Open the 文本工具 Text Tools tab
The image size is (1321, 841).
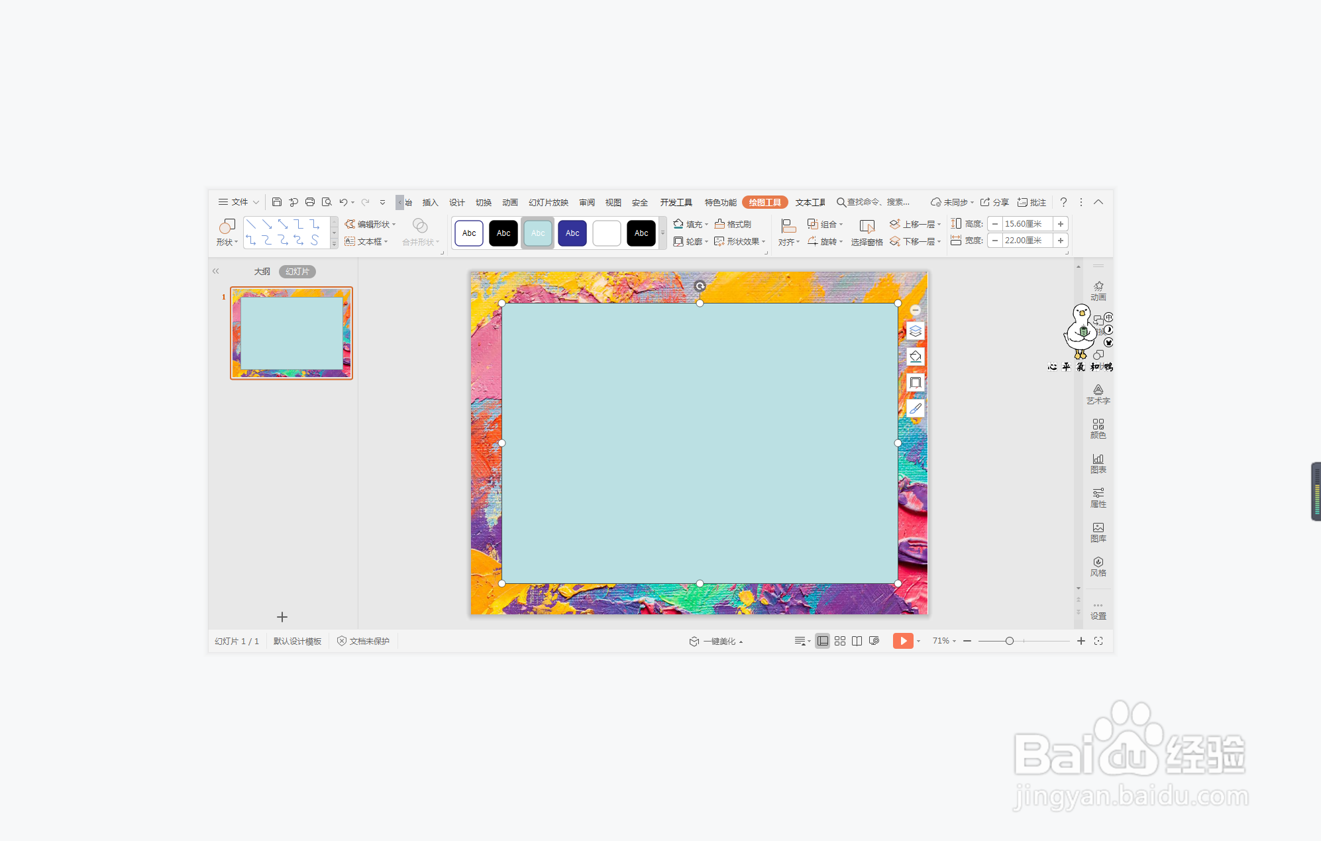click(x=810, y=203)
